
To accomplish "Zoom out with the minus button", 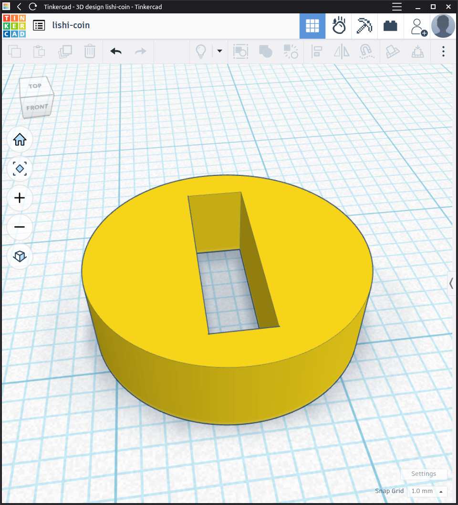I will point(20,226).
